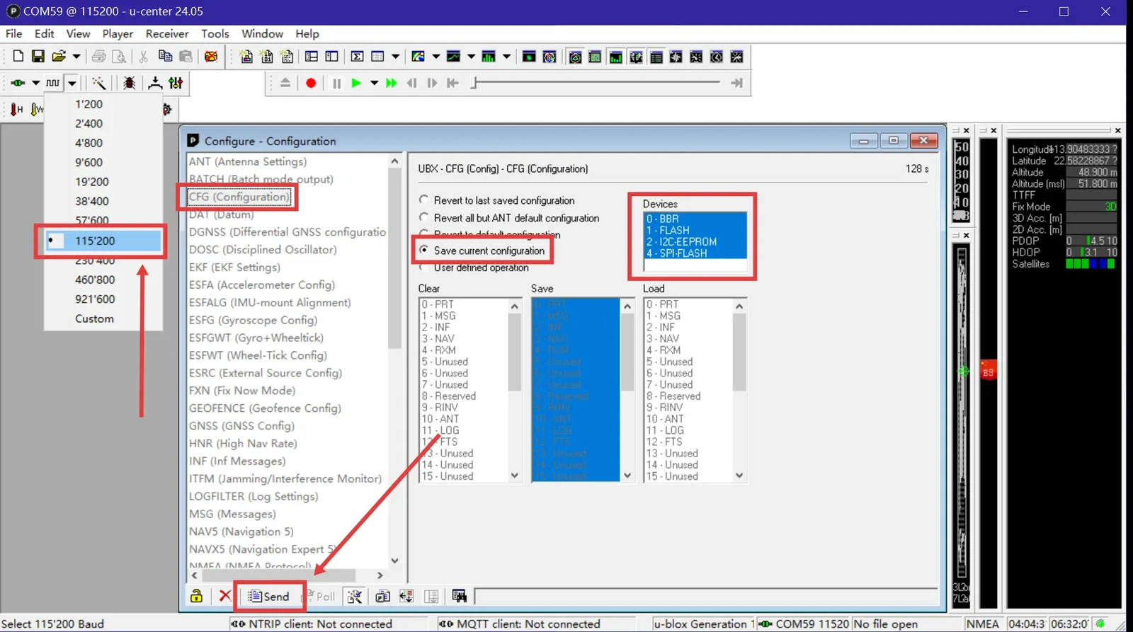The width and height of the screenshot is (1133, 632).
Task: Open the baudrate dropdown arrow
Action: click(72, 83)
